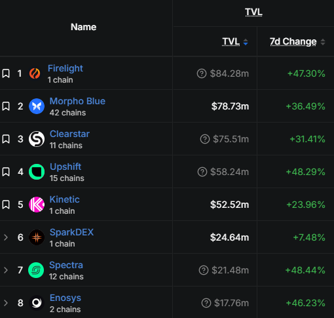This screenshot has width=334, height=318.
Task: Select the +7.48% change value
Action: coord(309,237)
